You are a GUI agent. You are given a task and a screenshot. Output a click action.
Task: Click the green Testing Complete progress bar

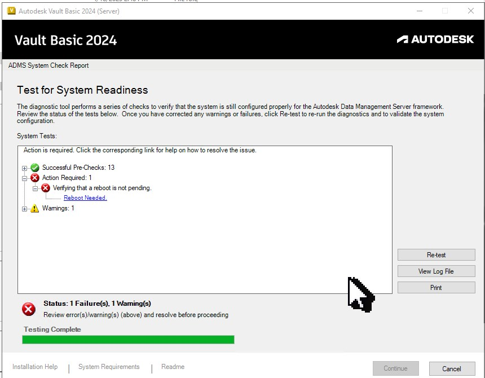(129, 340)
